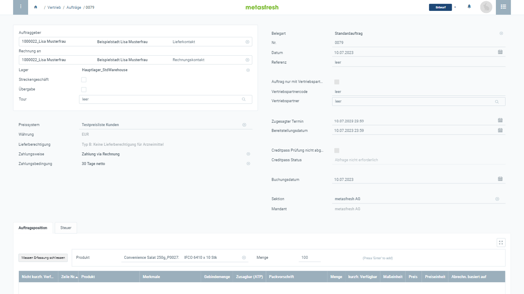The height and width of the screenshot is (294, 524).
Task: Open the side list panel icon
Action: 503,7
